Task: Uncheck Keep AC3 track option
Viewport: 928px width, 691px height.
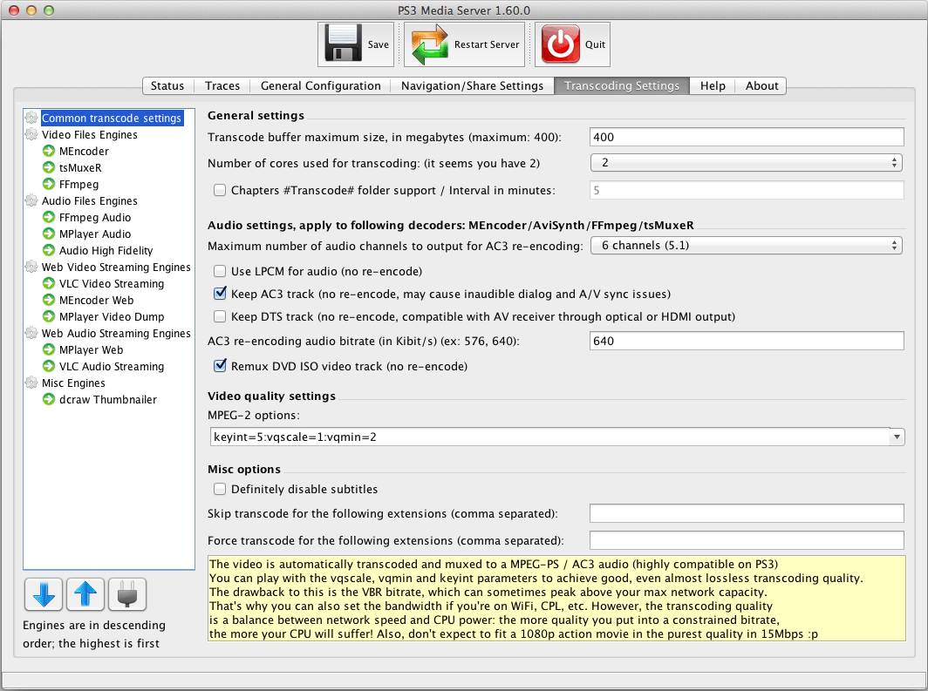Action: click(220, 294)
